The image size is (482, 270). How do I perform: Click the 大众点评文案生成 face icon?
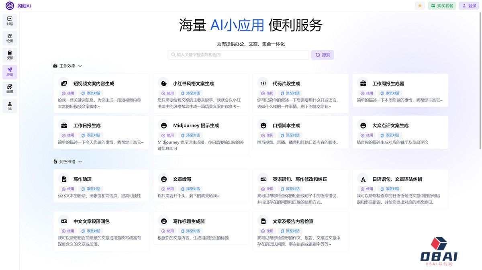click(x=363, y=125)
